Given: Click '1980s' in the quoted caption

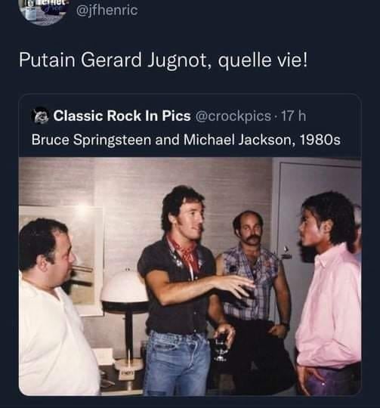Looking at the screenshot, I should 320,140.
